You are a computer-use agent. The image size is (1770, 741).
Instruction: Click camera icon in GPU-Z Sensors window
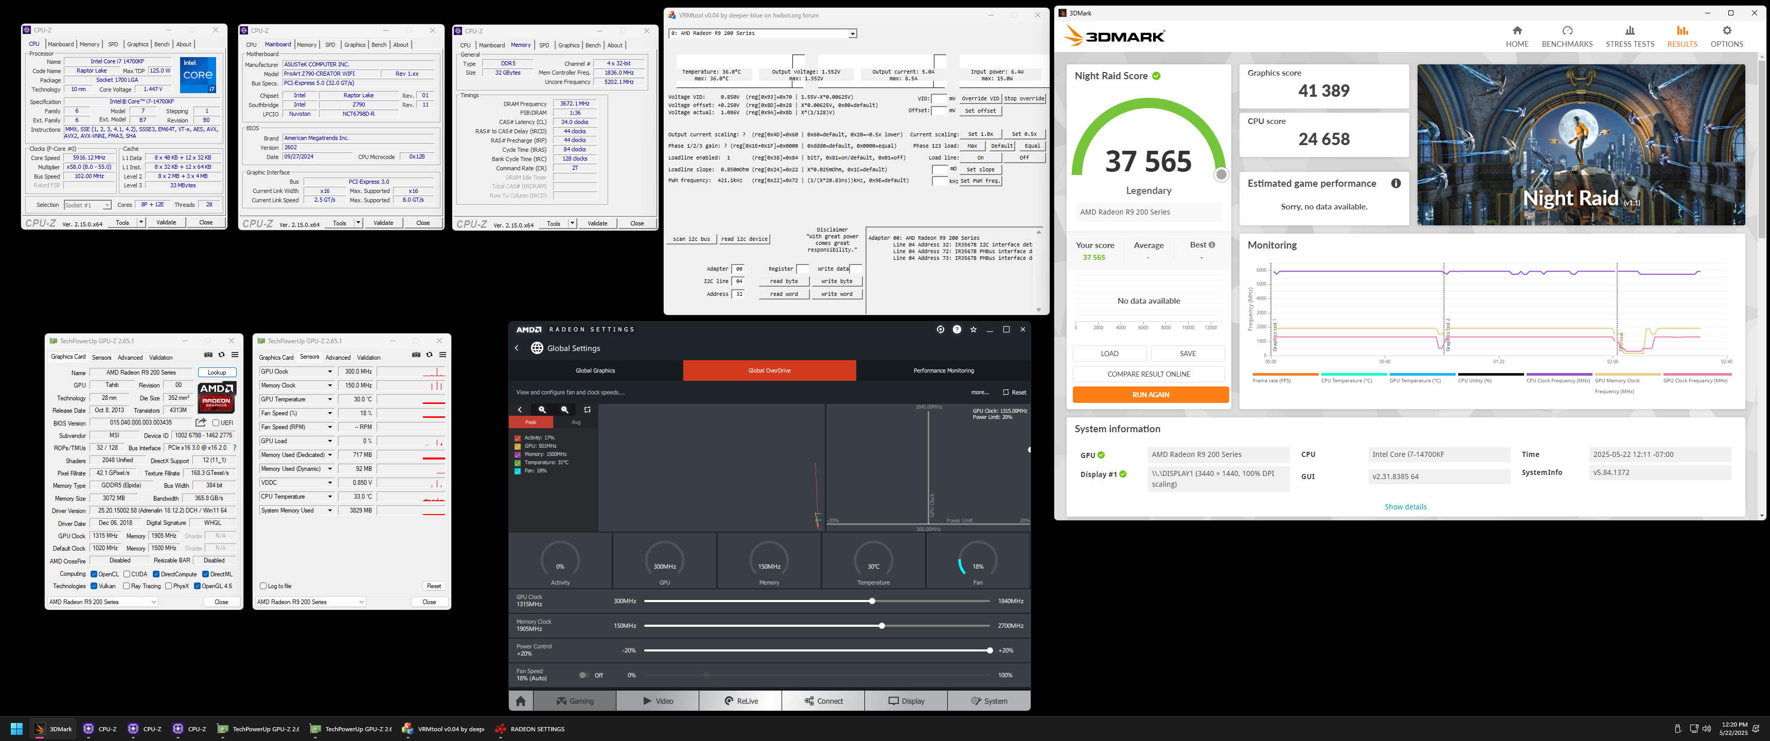tap(416, 355)
